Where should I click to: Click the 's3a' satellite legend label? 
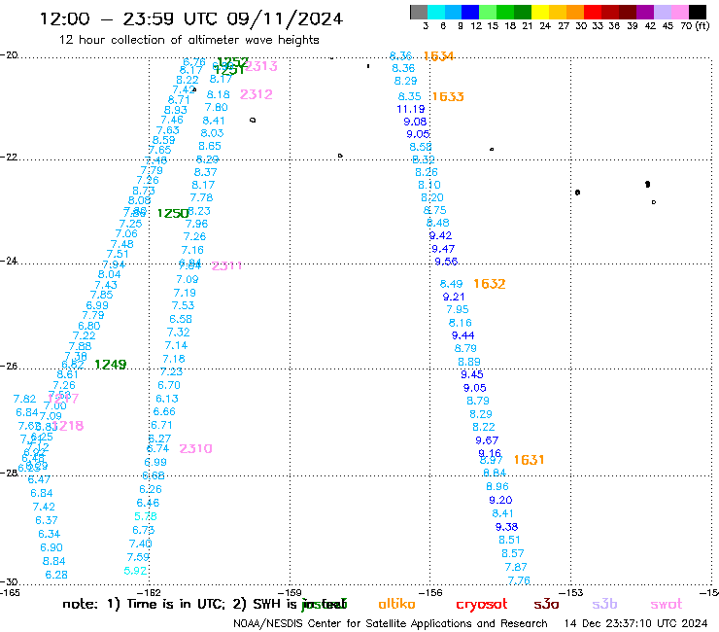[546, 605]
